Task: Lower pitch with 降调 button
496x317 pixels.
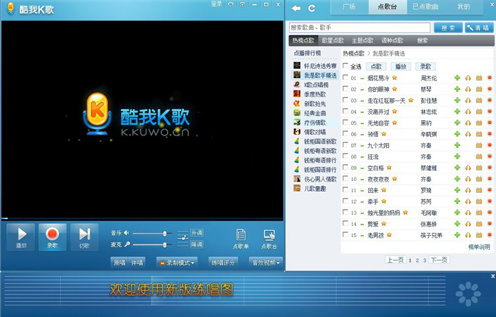Action: pyautogui.click(x=196, y=244)
